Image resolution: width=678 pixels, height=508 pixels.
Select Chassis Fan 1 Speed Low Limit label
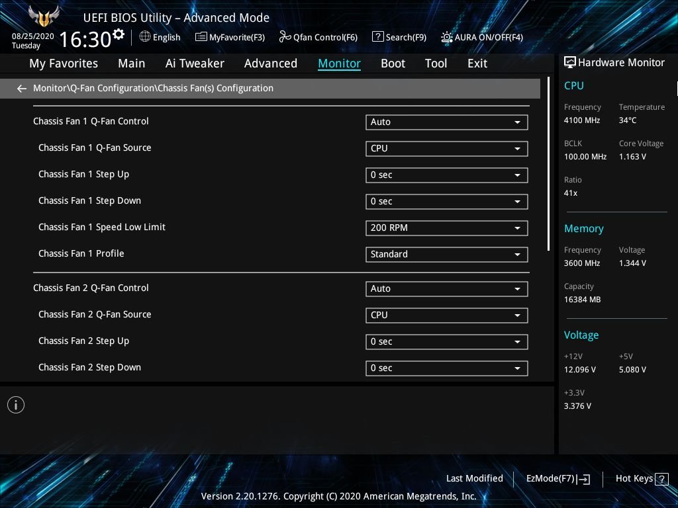101,228
